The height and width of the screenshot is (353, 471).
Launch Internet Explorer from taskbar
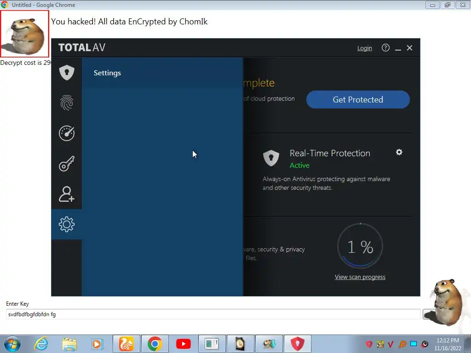41,344
